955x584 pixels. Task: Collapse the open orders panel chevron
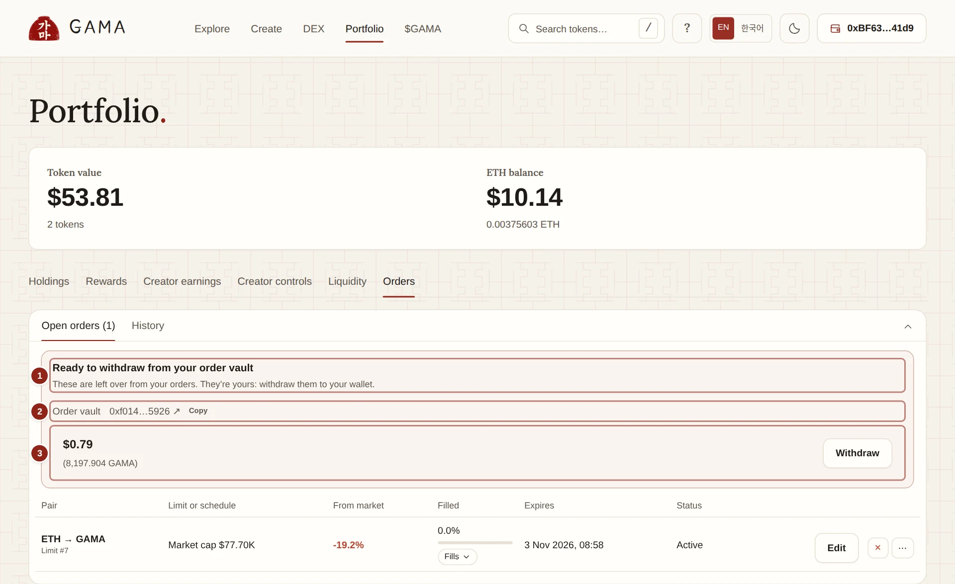point(908,327)
